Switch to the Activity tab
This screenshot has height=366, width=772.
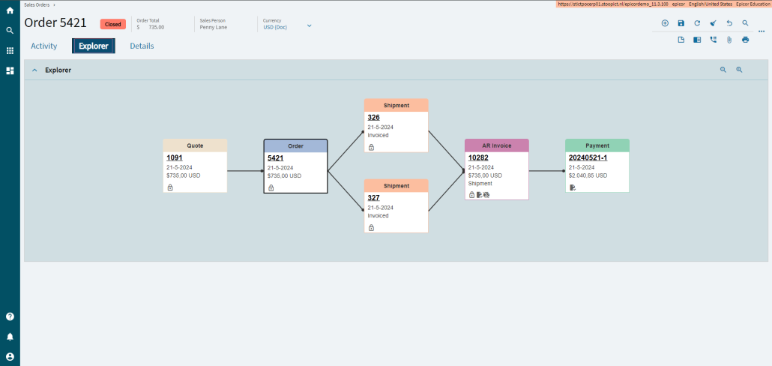click(44, 46)
